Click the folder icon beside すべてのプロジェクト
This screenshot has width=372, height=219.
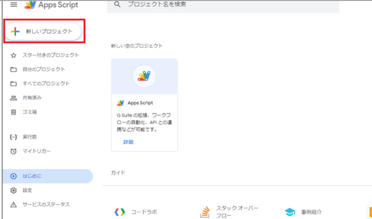14,84
